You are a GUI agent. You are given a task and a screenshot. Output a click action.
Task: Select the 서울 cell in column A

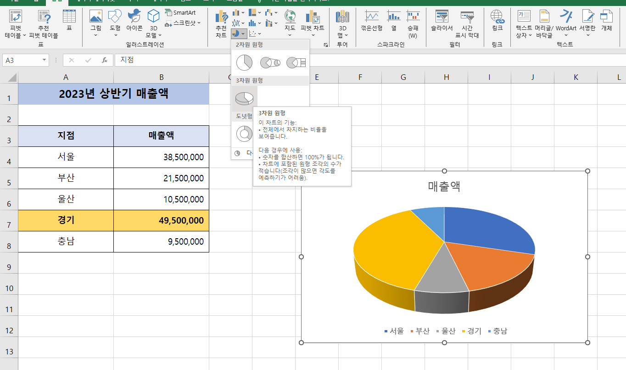pyautogui.click(x=66, y=157)
